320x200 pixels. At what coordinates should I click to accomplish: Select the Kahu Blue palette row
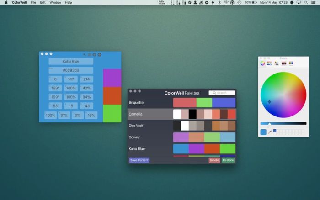click(182, 149)
